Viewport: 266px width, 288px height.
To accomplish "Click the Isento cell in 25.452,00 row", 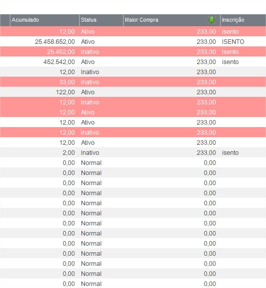I will (230, 52).
